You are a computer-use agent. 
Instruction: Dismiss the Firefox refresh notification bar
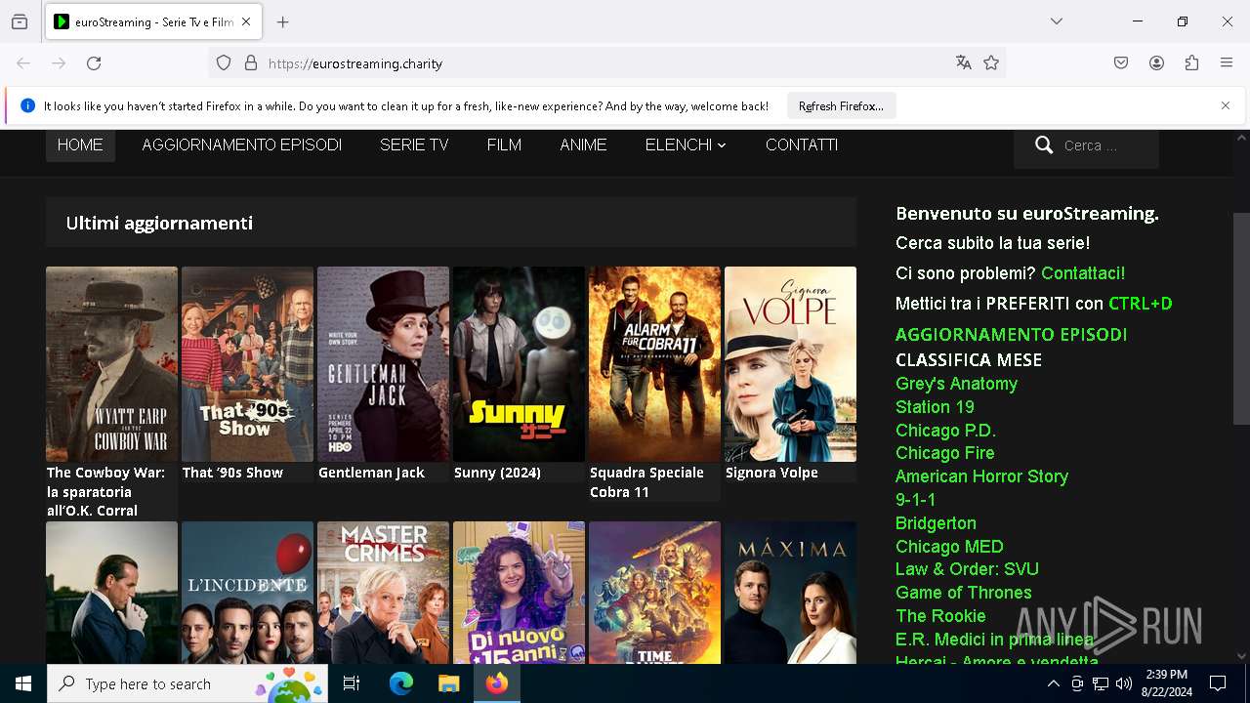click(1225, 105)
